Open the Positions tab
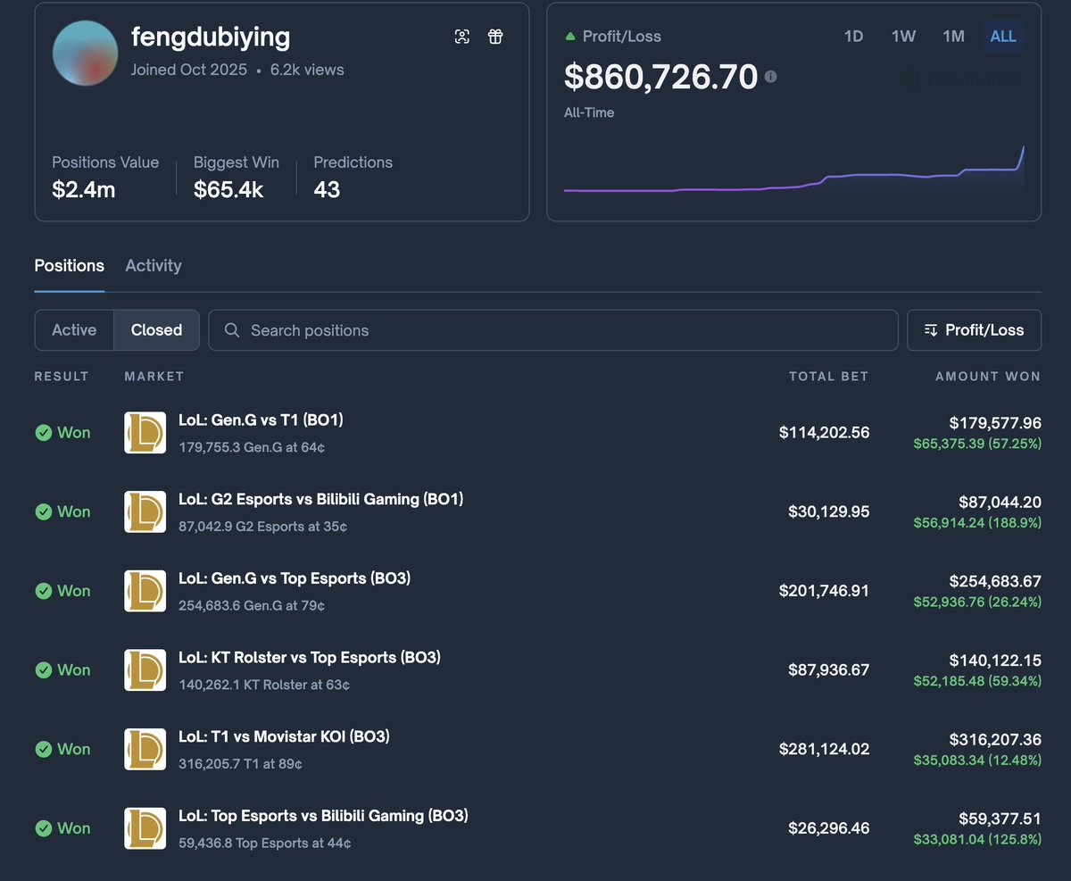 pos(69,266)
